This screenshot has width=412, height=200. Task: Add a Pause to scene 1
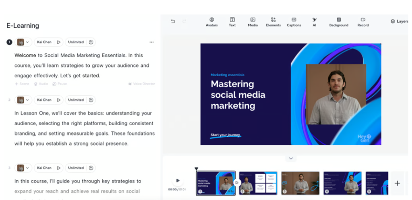click(x=60, y=84)
